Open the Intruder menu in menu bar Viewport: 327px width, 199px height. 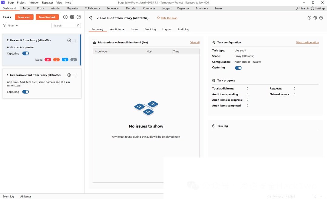tap(34, 2)
